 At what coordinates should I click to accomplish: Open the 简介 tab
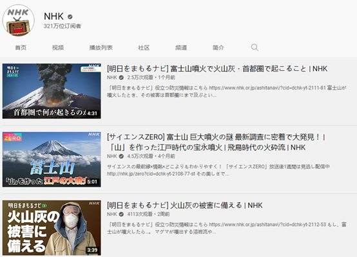click(218, 48)
